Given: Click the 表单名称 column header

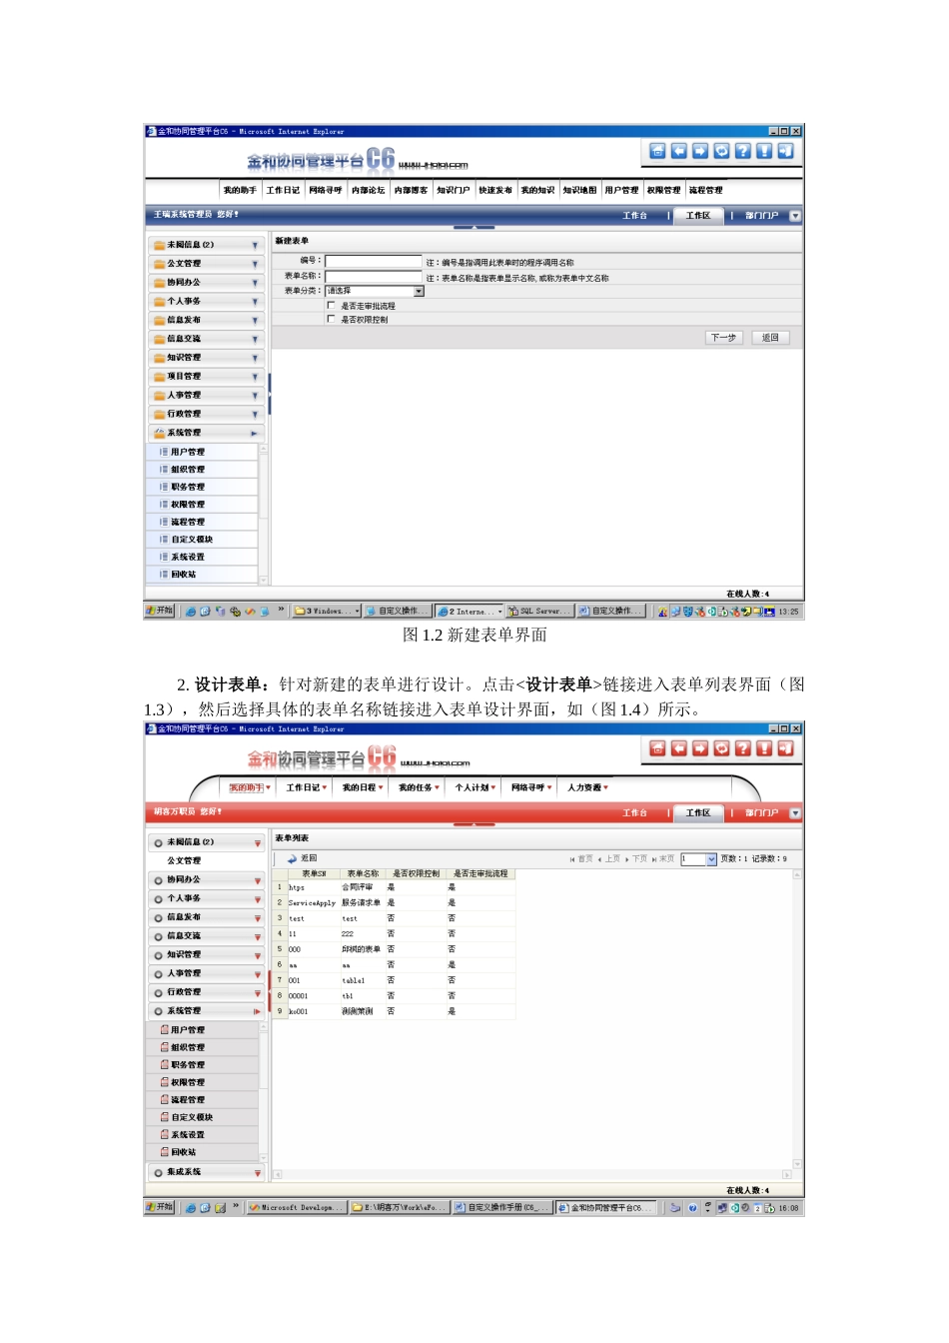Looking at the screenshot, I should pos(364,874).
